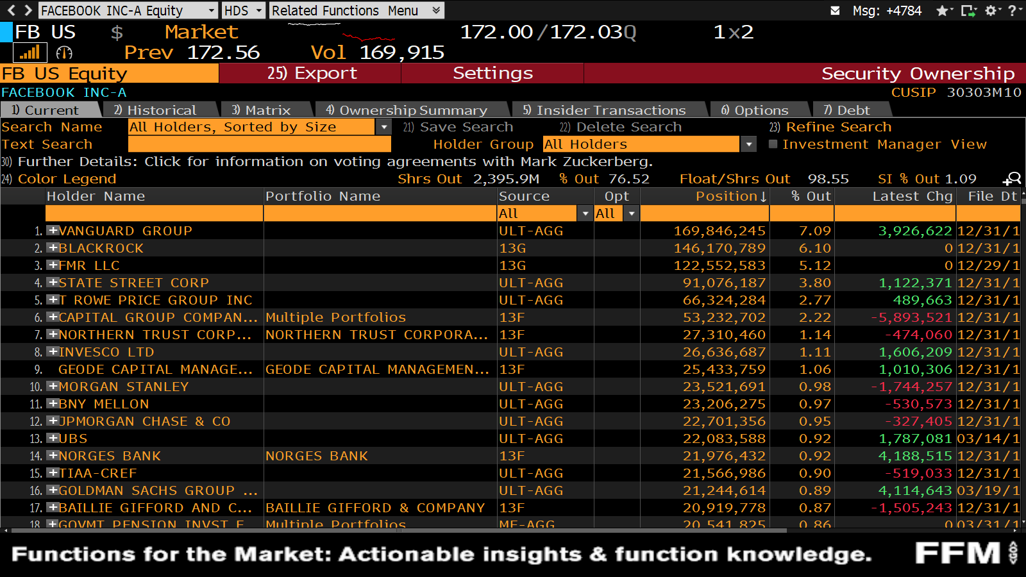Go forward with the right arrow icon
Viewport: 1026px width, 577px height.
click(28, 10)
